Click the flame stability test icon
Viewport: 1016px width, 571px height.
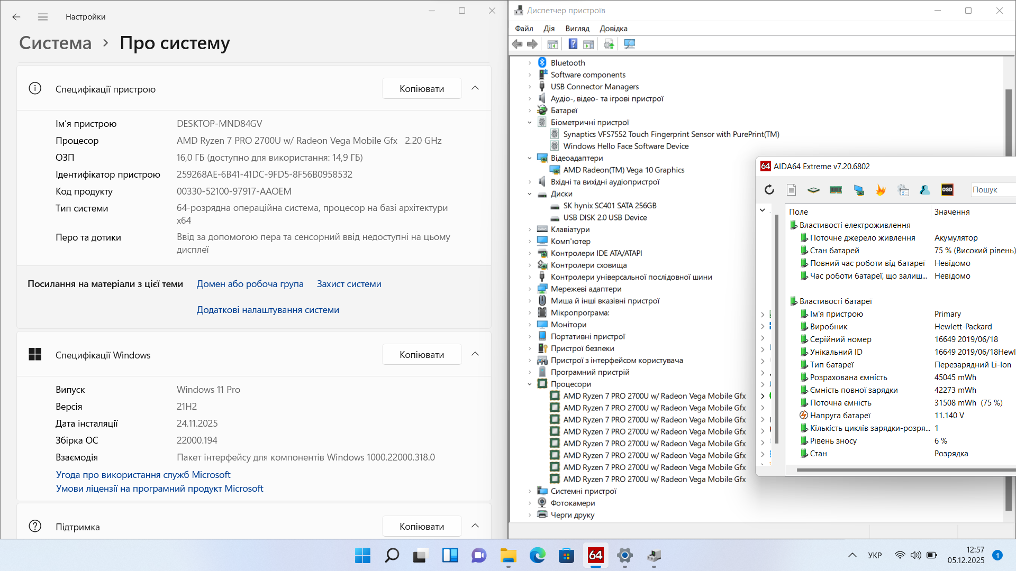[881, 190]
